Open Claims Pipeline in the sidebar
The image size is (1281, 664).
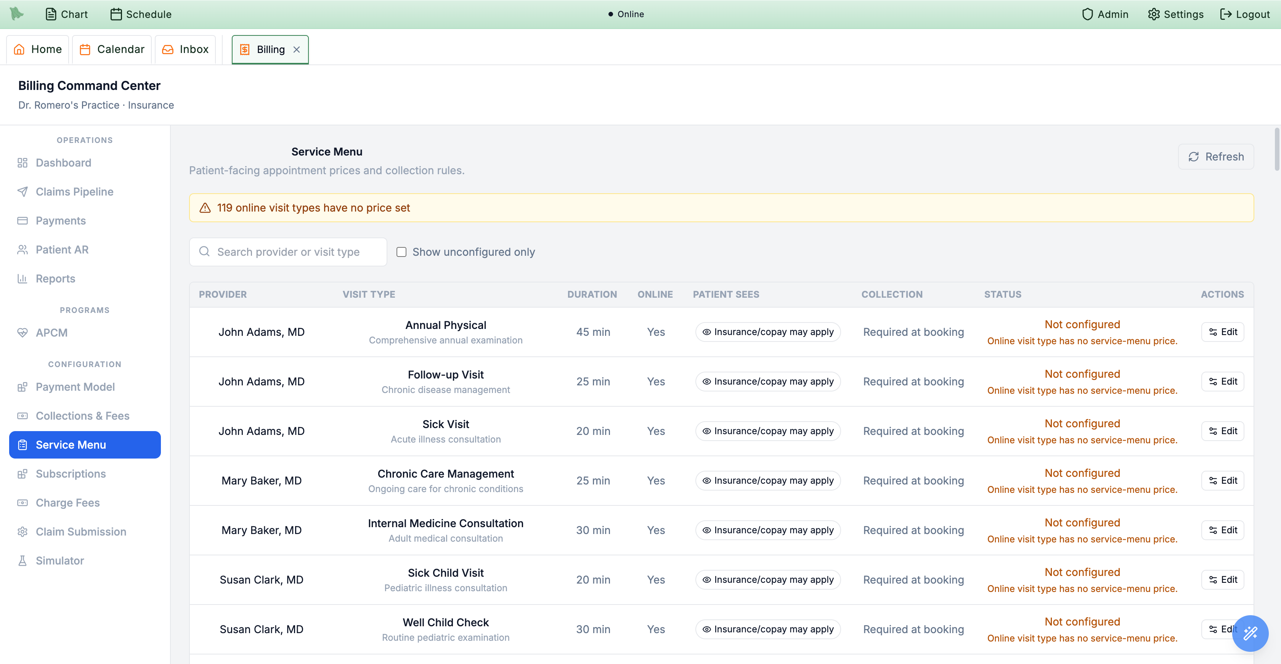pos(85,191)
